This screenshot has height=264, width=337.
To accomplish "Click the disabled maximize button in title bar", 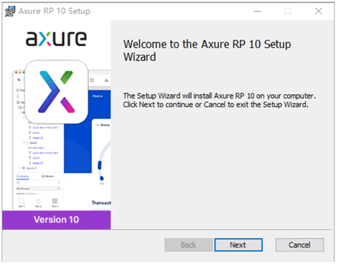I will click(288, 11).
